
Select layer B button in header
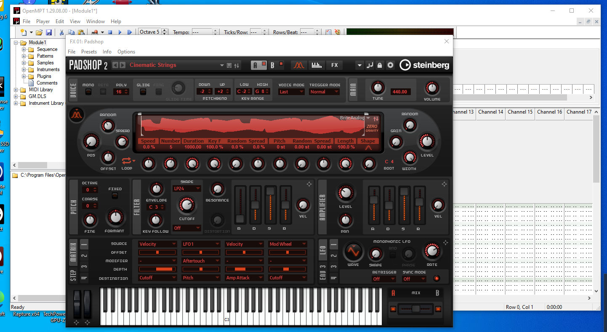(x=272, y=65)
